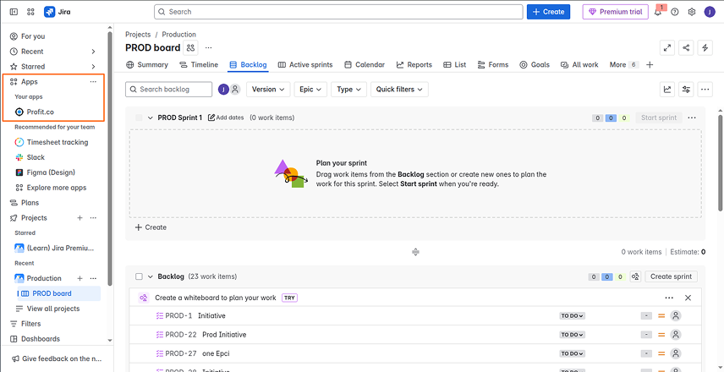Switch to the Timeline tab

click(199, 64)
